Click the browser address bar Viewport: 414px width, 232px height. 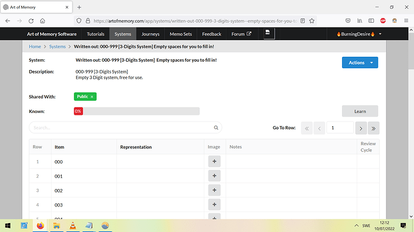[196, 21]
